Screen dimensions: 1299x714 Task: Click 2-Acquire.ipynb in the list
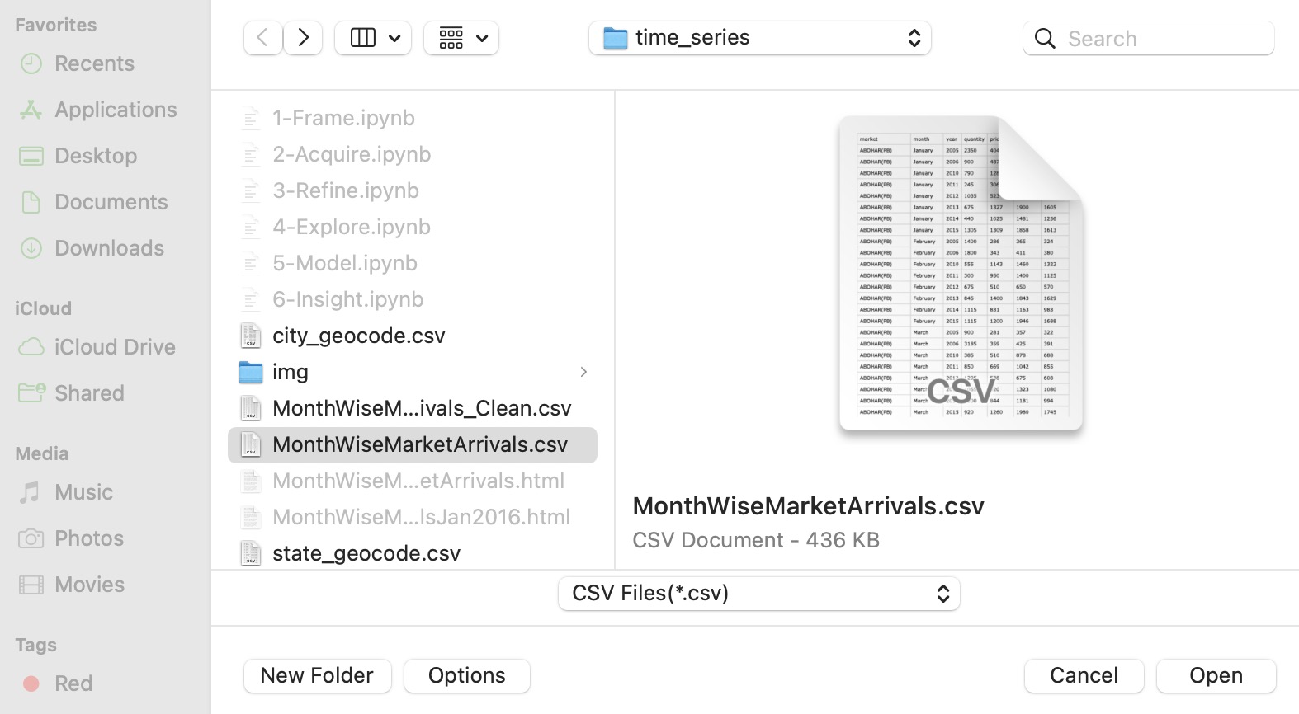[352, 154]
